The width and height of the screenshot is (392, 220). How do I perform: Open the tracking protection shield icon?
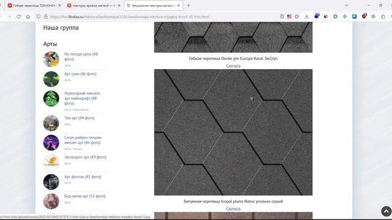(x=38, y=16)
